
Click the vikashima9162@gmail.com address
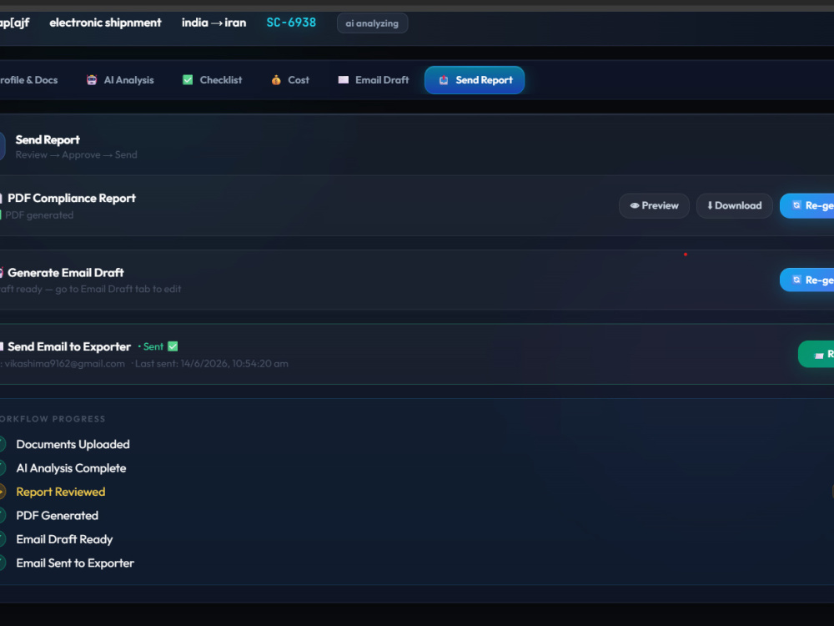click(64, 364)
